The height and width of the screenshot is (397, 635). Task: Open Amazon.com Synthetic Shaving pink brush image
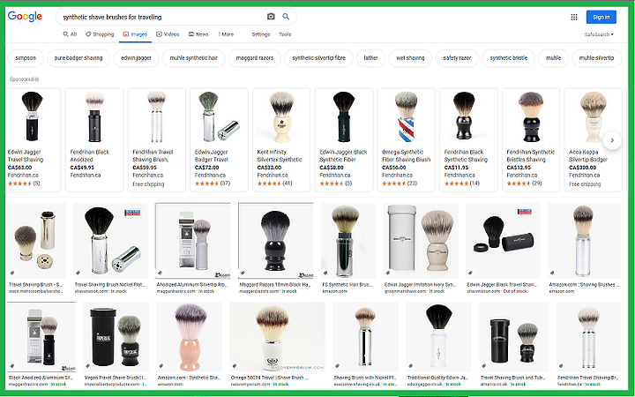189,337
